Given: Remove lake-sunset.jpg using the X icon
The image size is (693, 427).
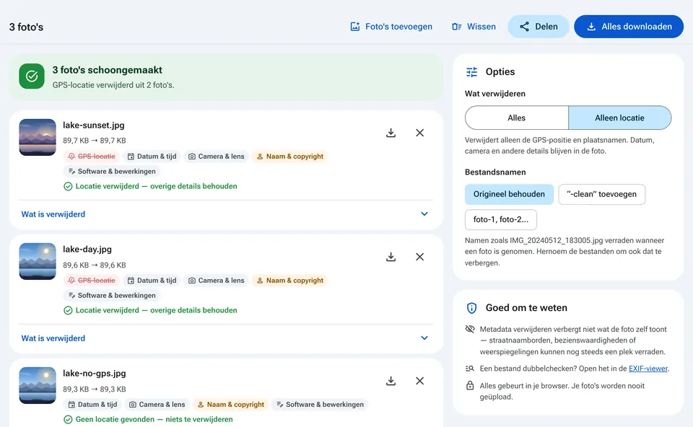Looking at the screenshot, I should 420,133.
